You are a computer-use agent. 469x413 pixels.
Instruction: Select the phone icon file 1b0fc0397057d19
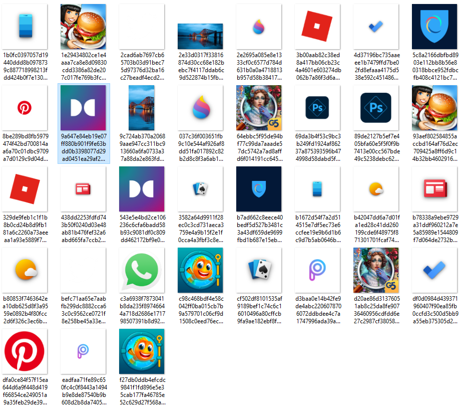coord(25,27)
